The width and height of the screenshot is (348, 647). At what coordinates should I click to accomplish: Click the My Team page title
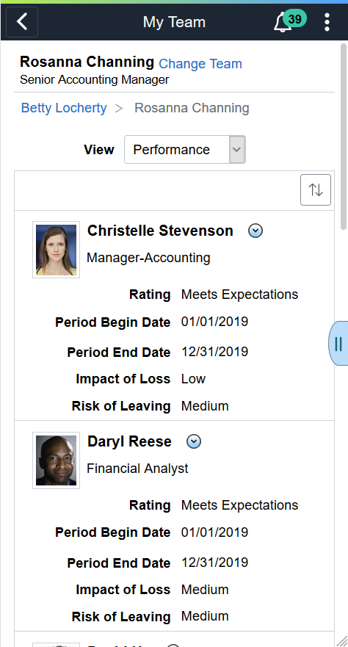[174, 22]
